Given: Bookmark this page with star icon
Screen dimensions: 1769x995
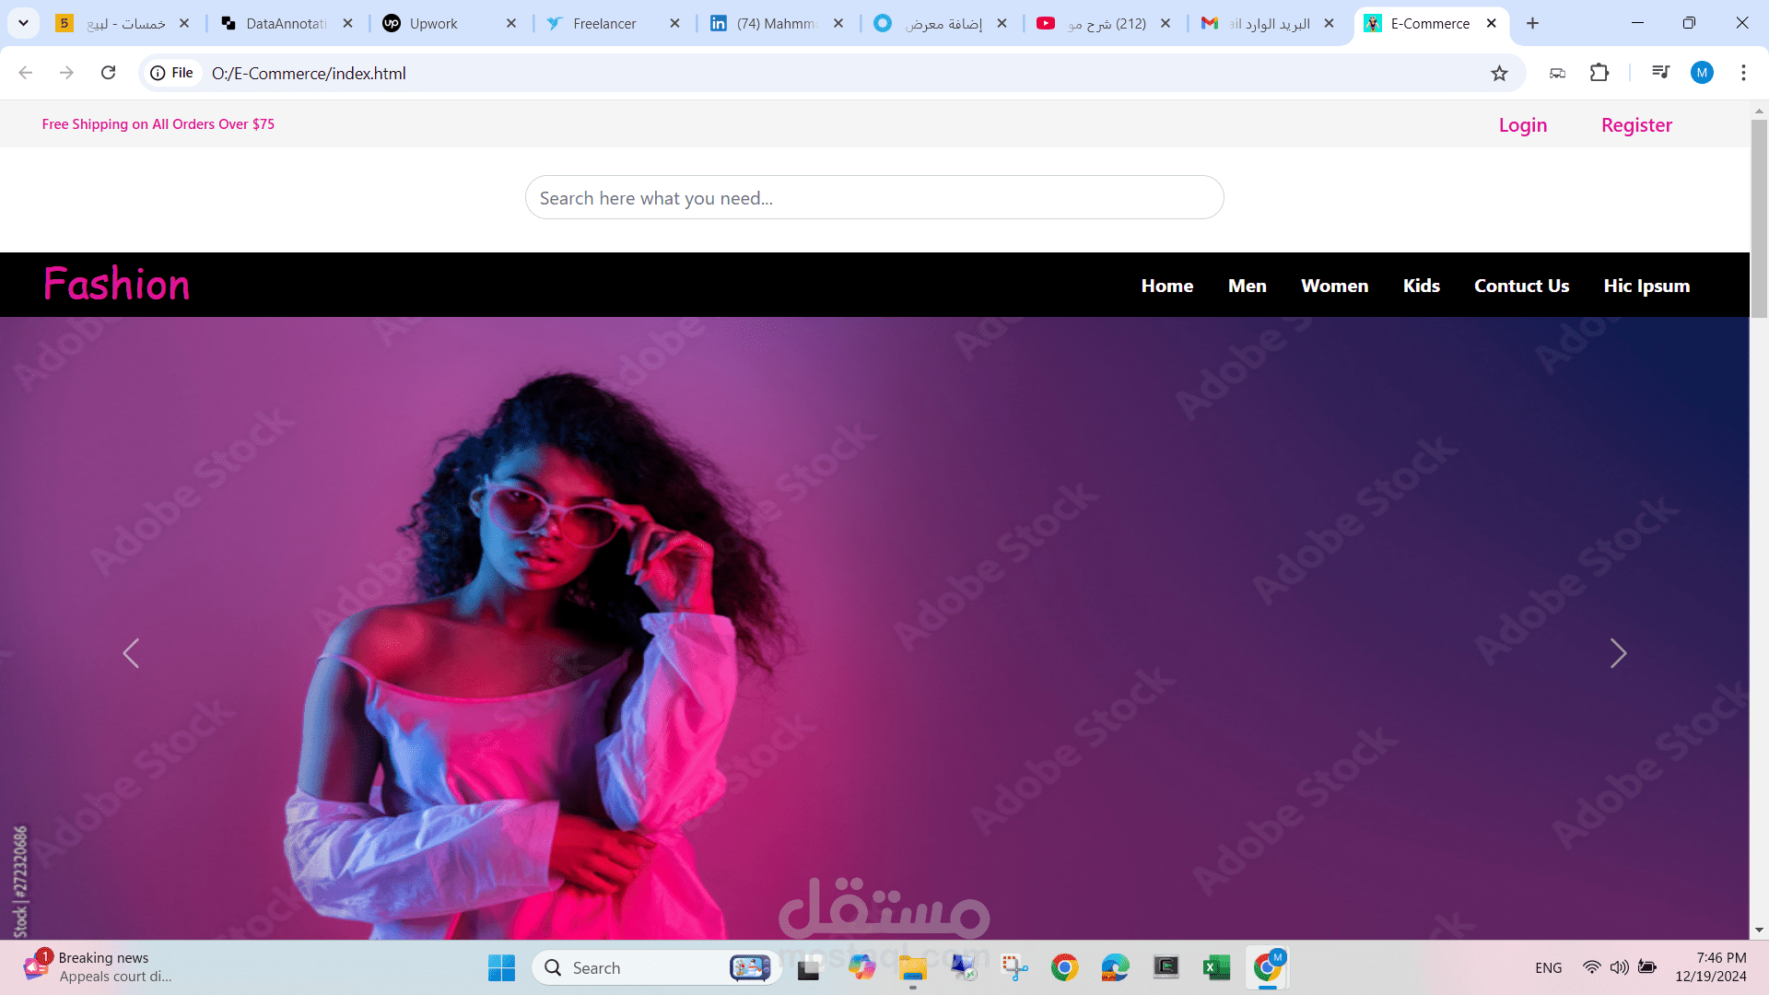Looking at the screenshot, I should (x=1499, y=74).
